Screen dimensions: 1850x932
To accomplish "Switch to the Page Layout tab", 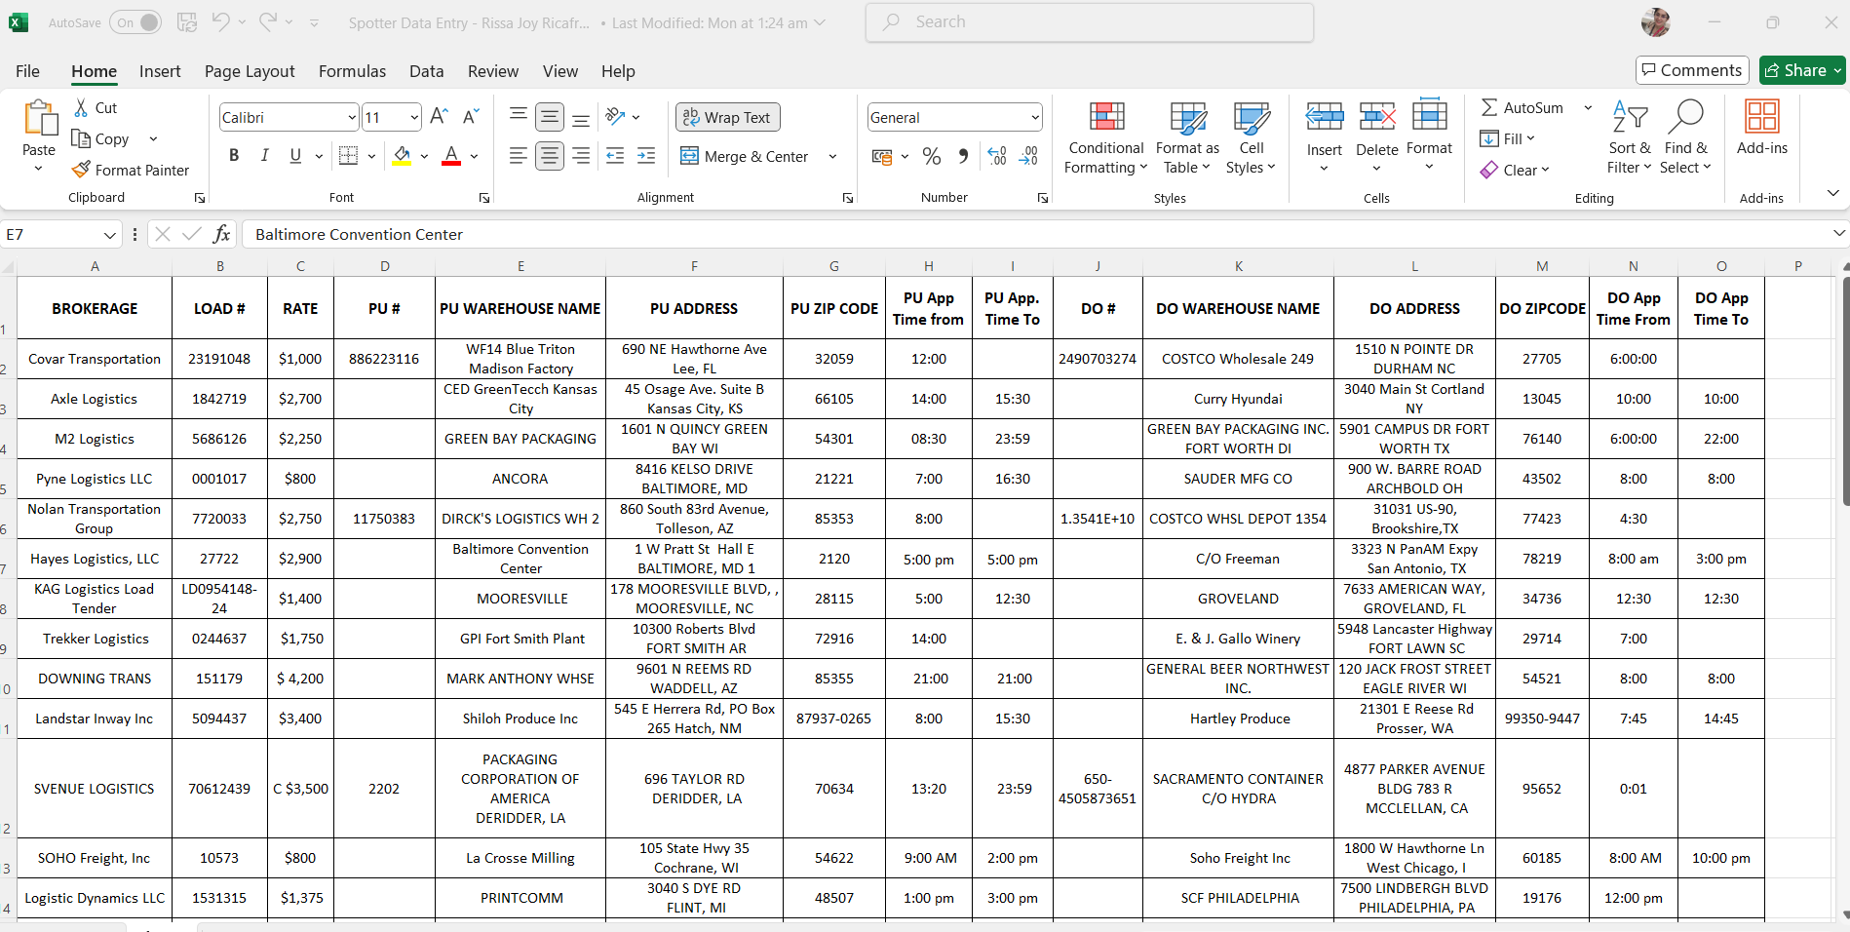I will (250, 71).
